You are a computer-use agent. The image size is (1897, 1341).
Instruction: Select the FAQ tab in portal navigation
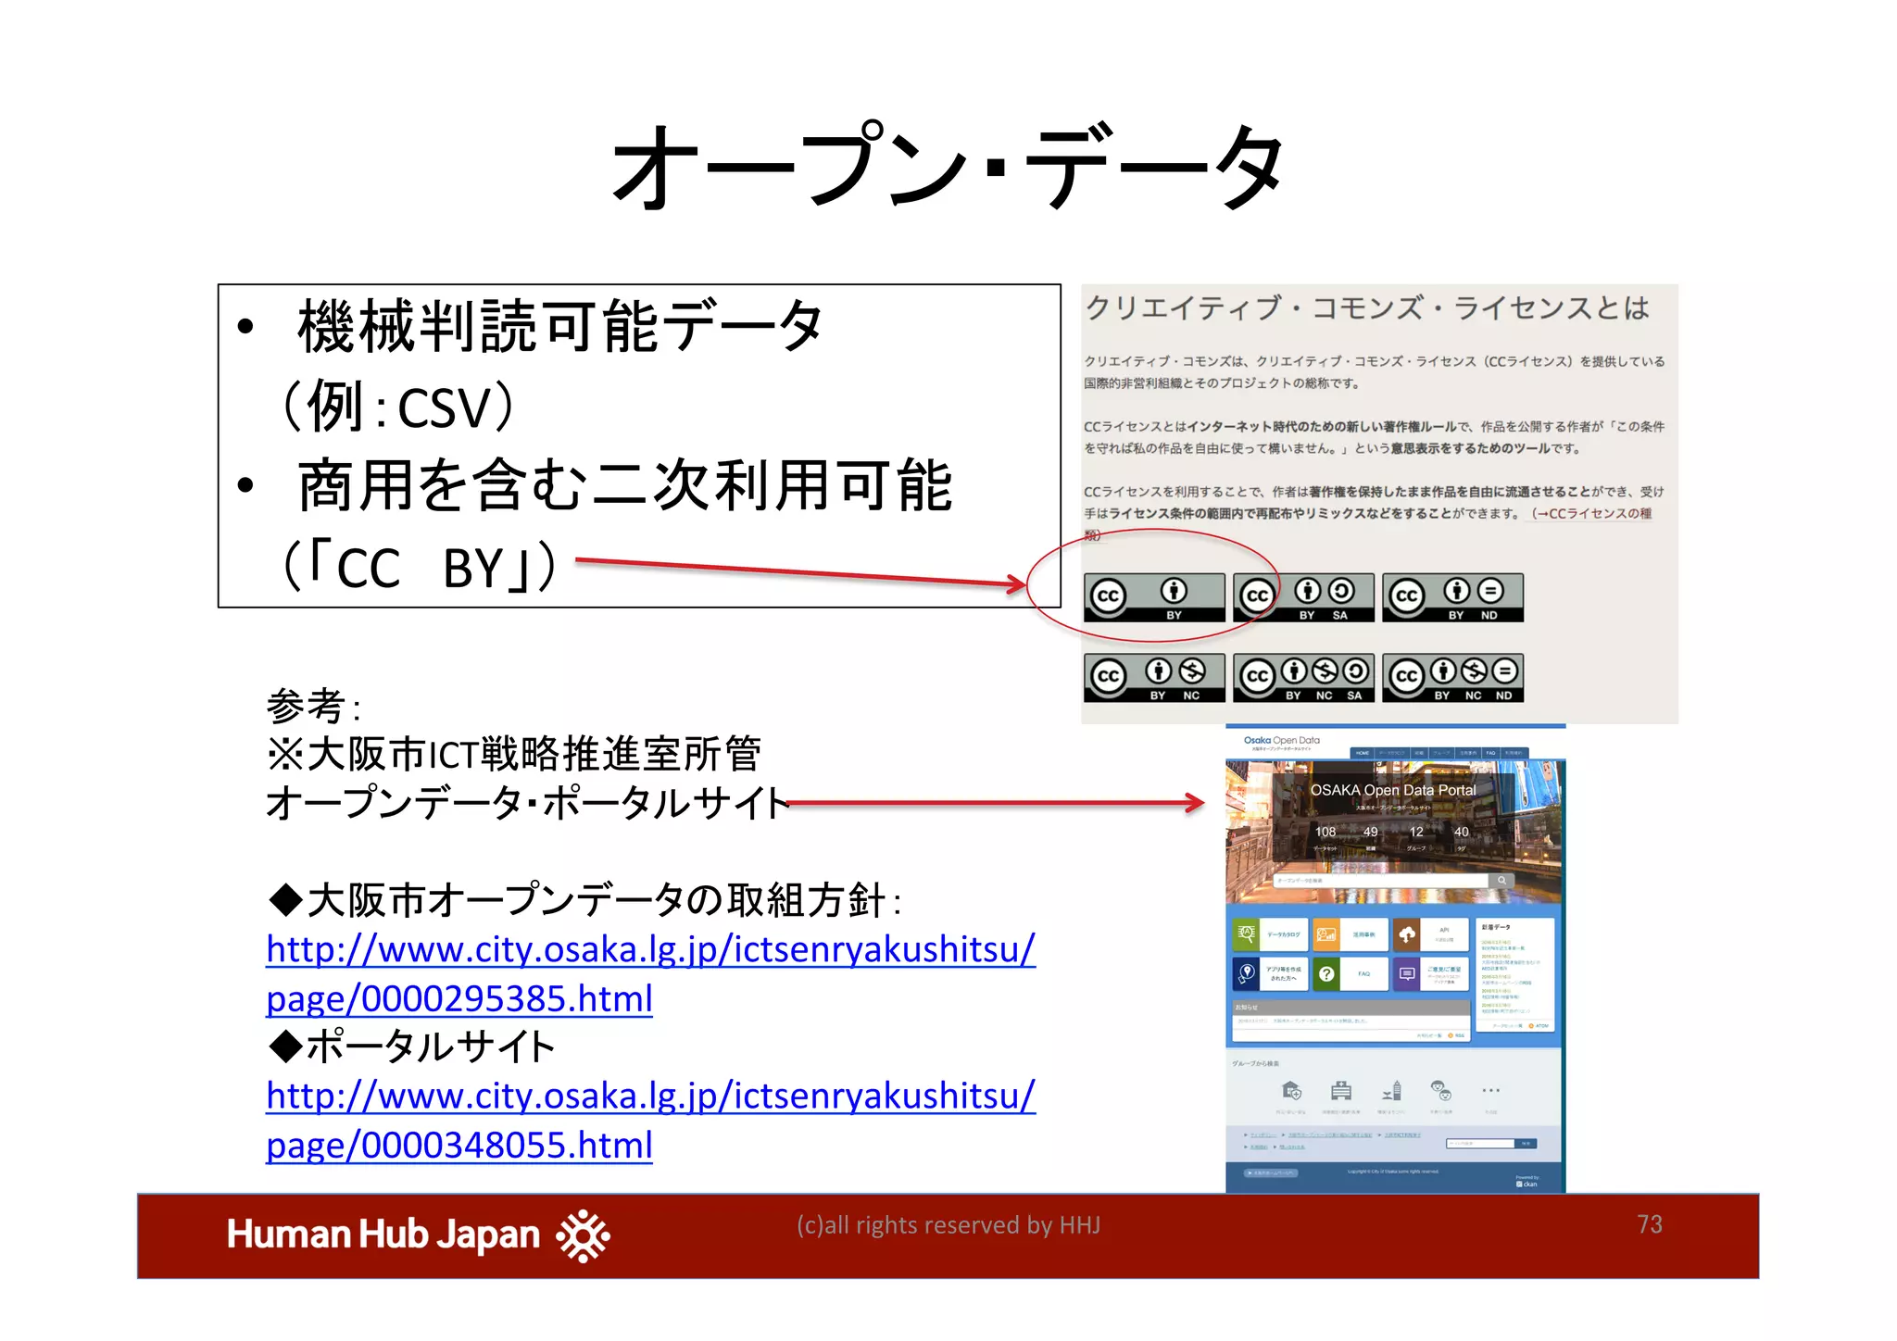click(1491, 753)
